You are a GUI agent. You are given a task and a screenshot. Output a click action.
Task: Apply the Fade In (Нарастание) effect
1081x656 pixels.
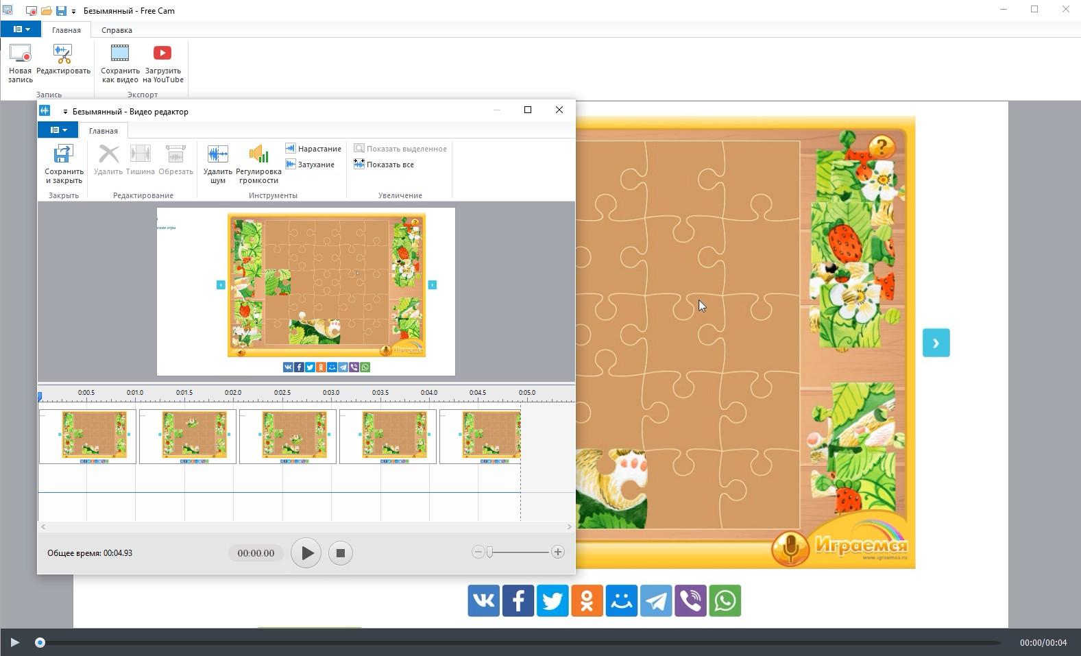(x=313, y=149)
